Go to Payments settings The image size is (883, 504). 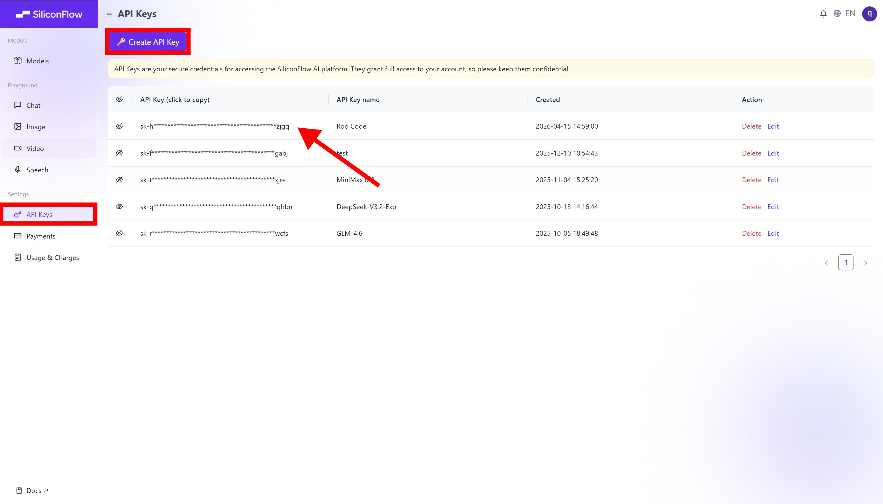pyautogui.click(x=40, y=236)
